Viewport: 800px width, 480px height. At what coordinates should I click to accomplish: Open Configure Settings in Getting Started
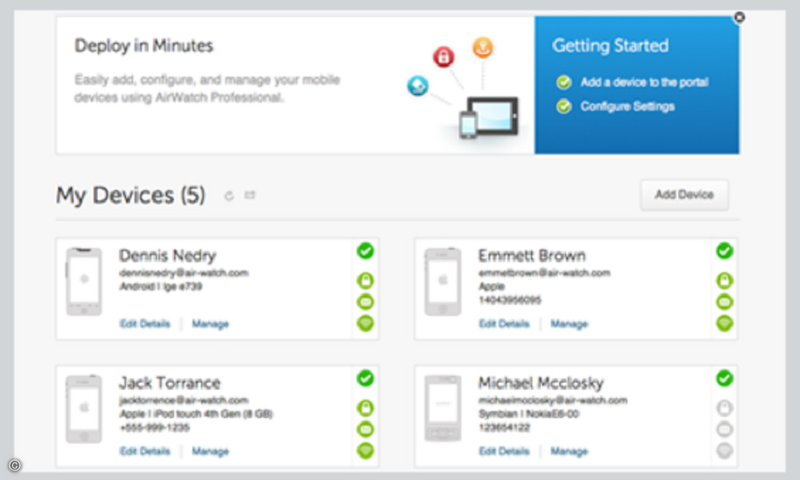click(x=627, y=107)
